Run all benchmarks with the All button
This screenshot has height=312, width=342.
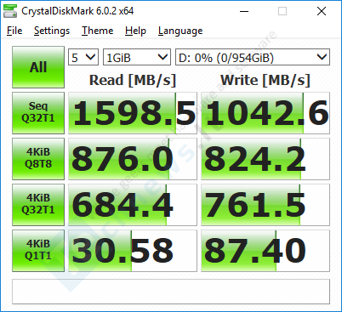(38, 67)
